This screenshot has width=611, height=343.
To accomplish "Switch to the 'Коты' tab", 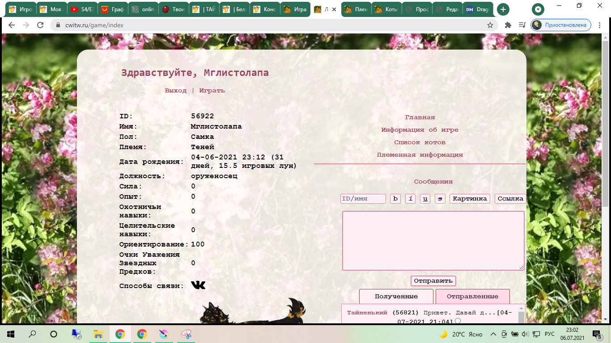I will (386, 9).
